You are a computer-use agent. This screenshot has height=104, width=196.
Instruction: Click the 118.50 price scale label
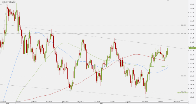click(192, 4)
